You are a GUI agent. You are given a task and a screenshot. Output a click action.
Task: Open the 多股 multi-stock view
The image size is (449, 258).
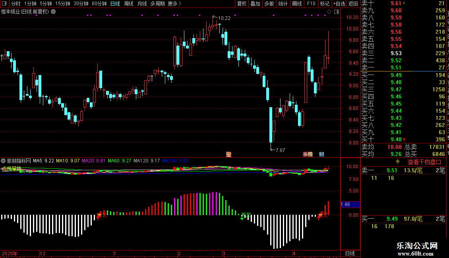[x=269, y=4]
